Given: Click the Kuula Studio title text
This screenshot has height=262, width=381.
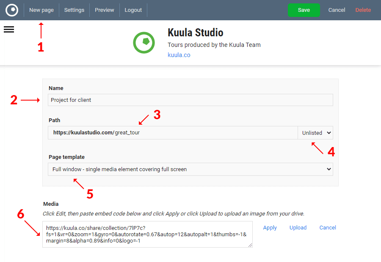Looking at the screenshot, I should point(195,33).
